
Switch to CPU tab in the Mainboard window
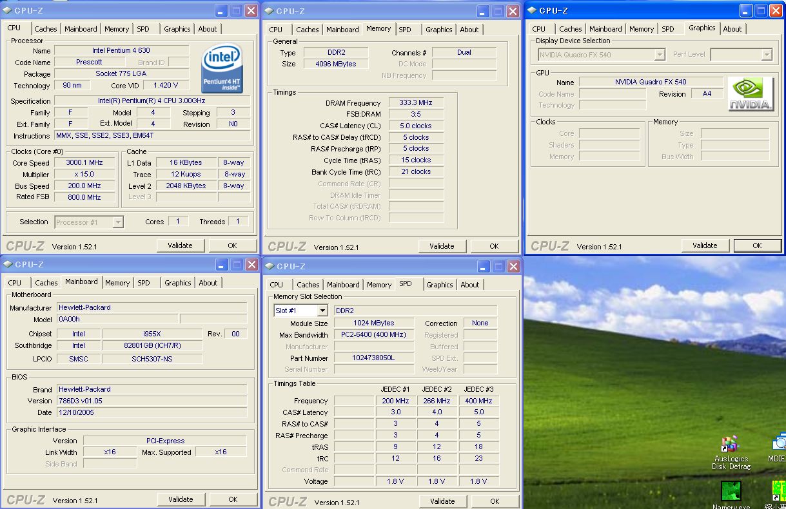coord(14,283)
